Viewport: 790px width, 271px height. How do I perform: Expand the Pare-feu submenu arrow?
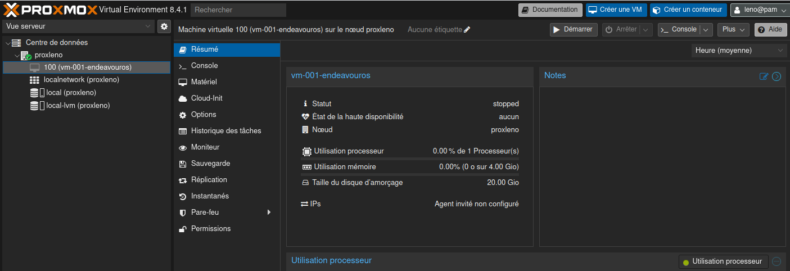pyautogui.click(x=269, y=213)
